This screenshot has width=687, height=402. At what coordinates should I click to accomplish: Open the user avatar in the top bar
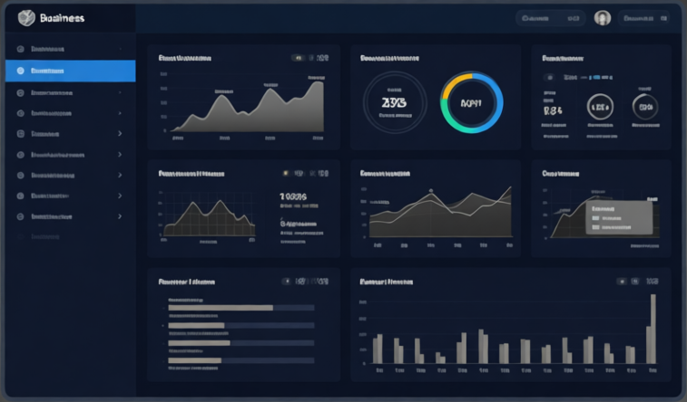602,17
